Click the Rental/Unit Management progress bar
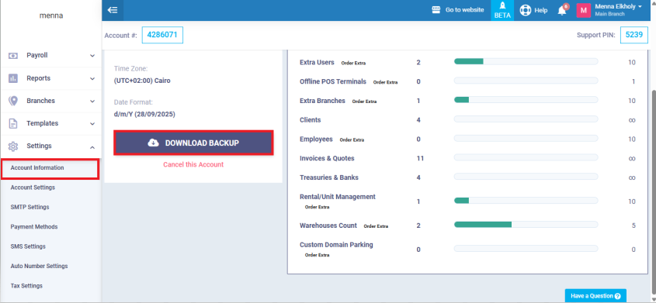This screenshot has width=656, height=303. click(526, 201)
